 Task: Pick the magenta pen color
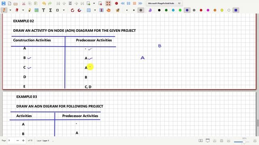[x=208, y=10]
